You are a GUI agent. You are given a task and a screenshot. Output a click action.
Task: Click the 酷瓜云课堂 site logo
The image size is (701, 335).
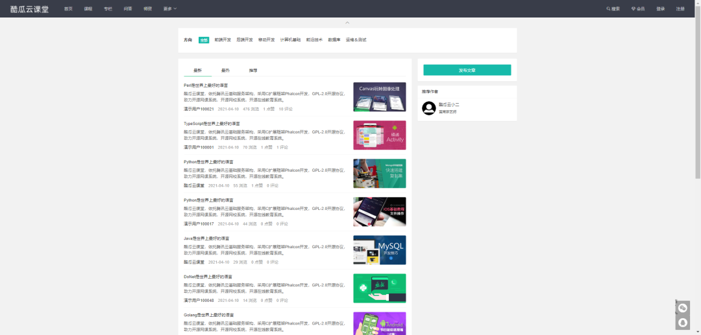tap(29, 9)
